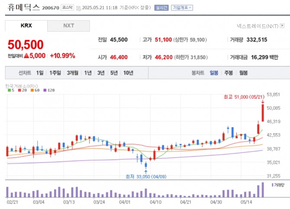
Task: Click the 코스닥 market badge
Action: click(x=67, y=8)
